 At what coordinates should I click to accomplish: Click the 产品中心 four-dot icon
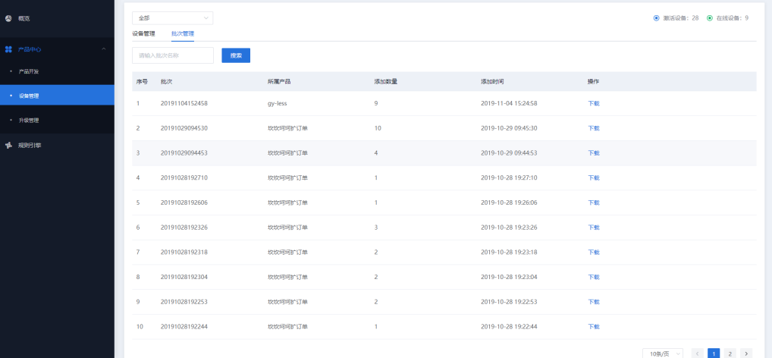[x=8, y=49]
